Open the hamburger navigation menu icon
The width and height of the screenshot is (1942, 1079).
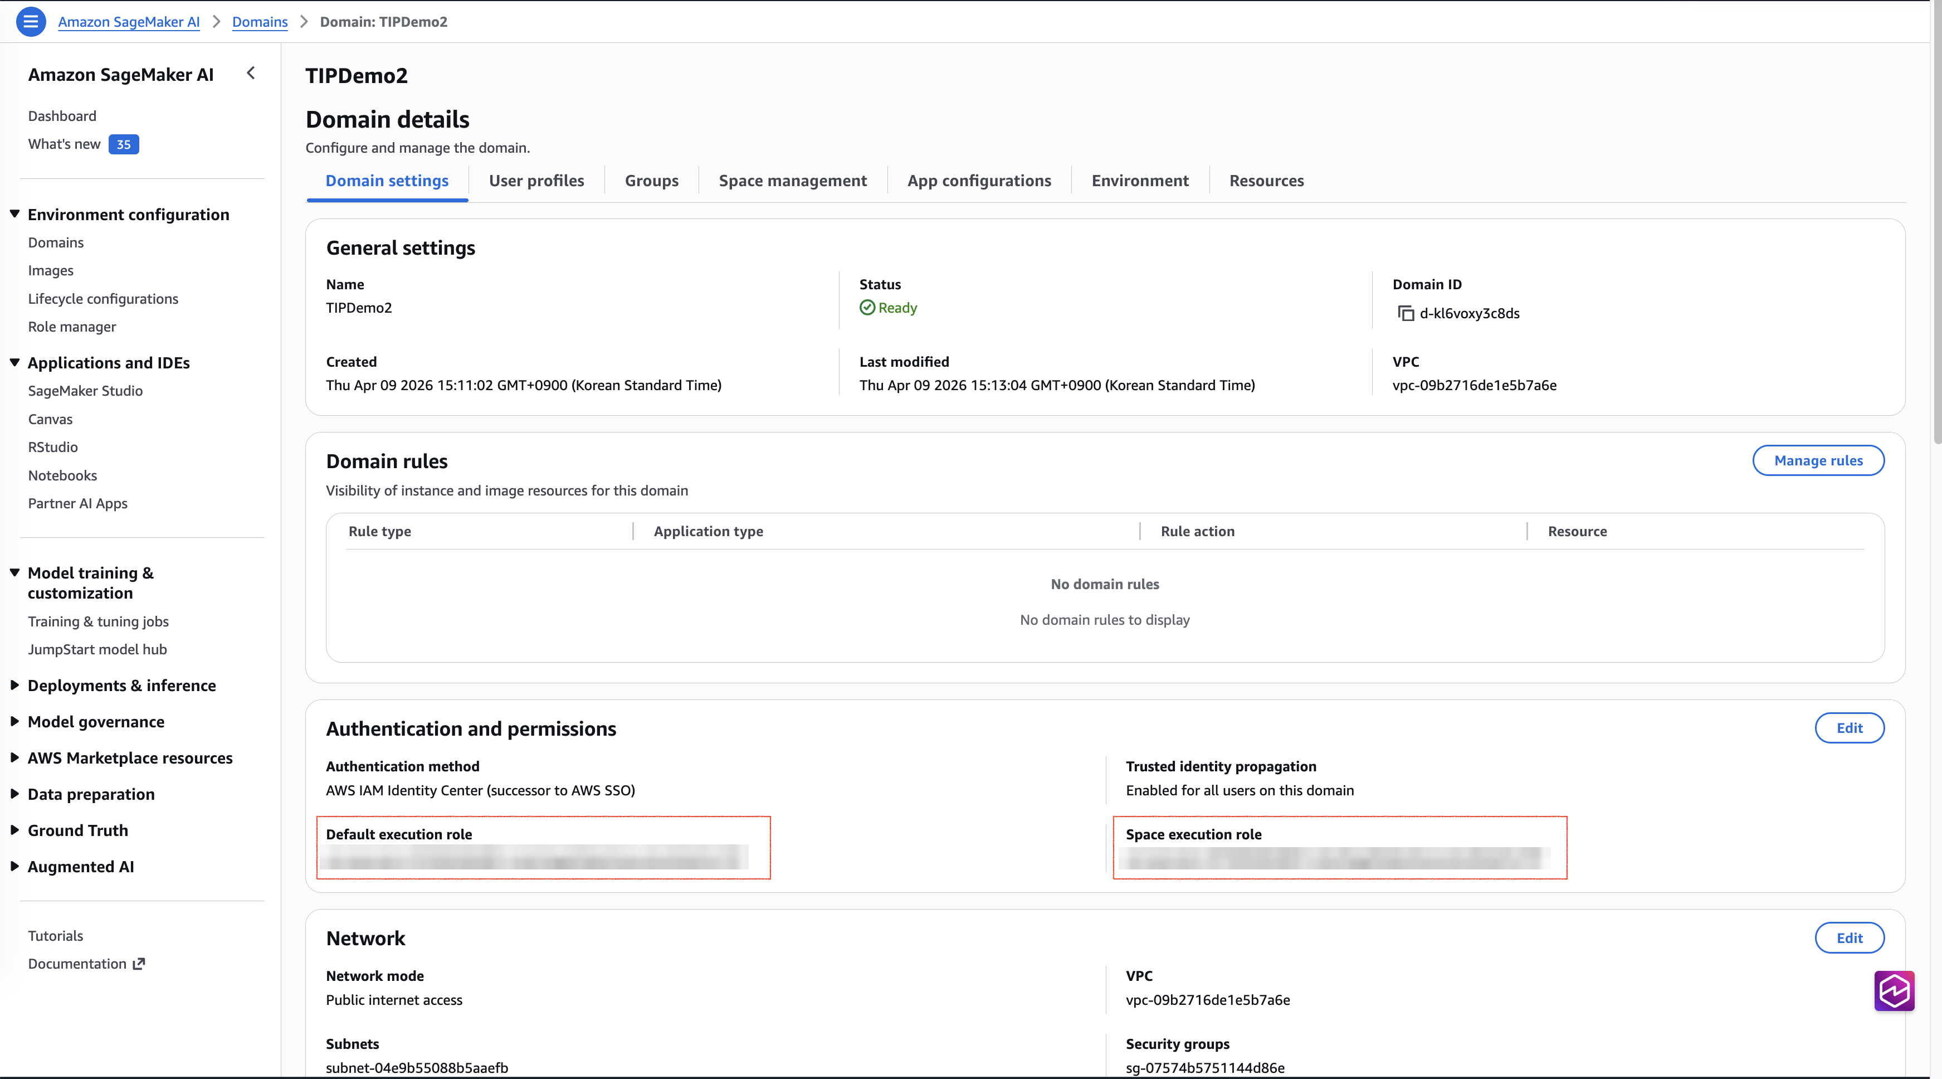coord(31,22)
